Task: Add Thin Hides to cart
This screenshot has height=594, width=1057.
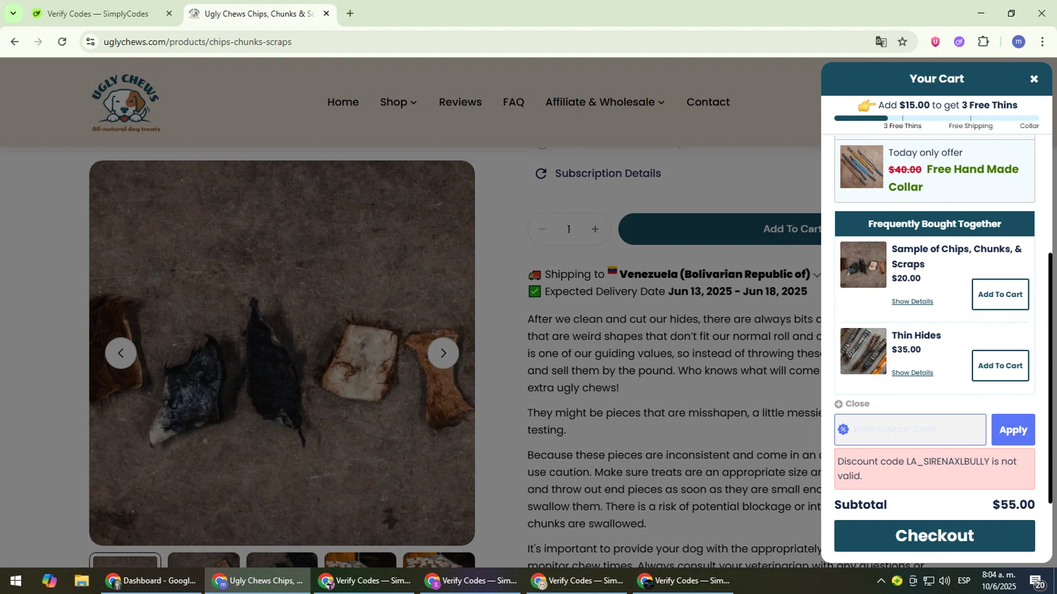Action: pos(1000,366)
